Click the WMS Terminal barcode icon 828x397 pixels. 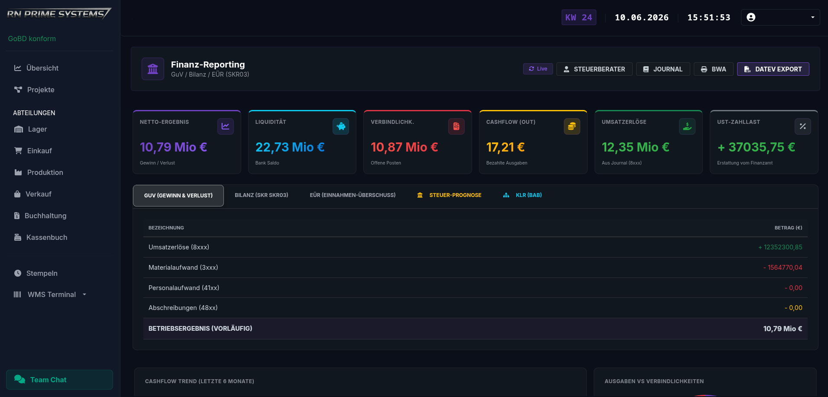click(x=17, y=294)
